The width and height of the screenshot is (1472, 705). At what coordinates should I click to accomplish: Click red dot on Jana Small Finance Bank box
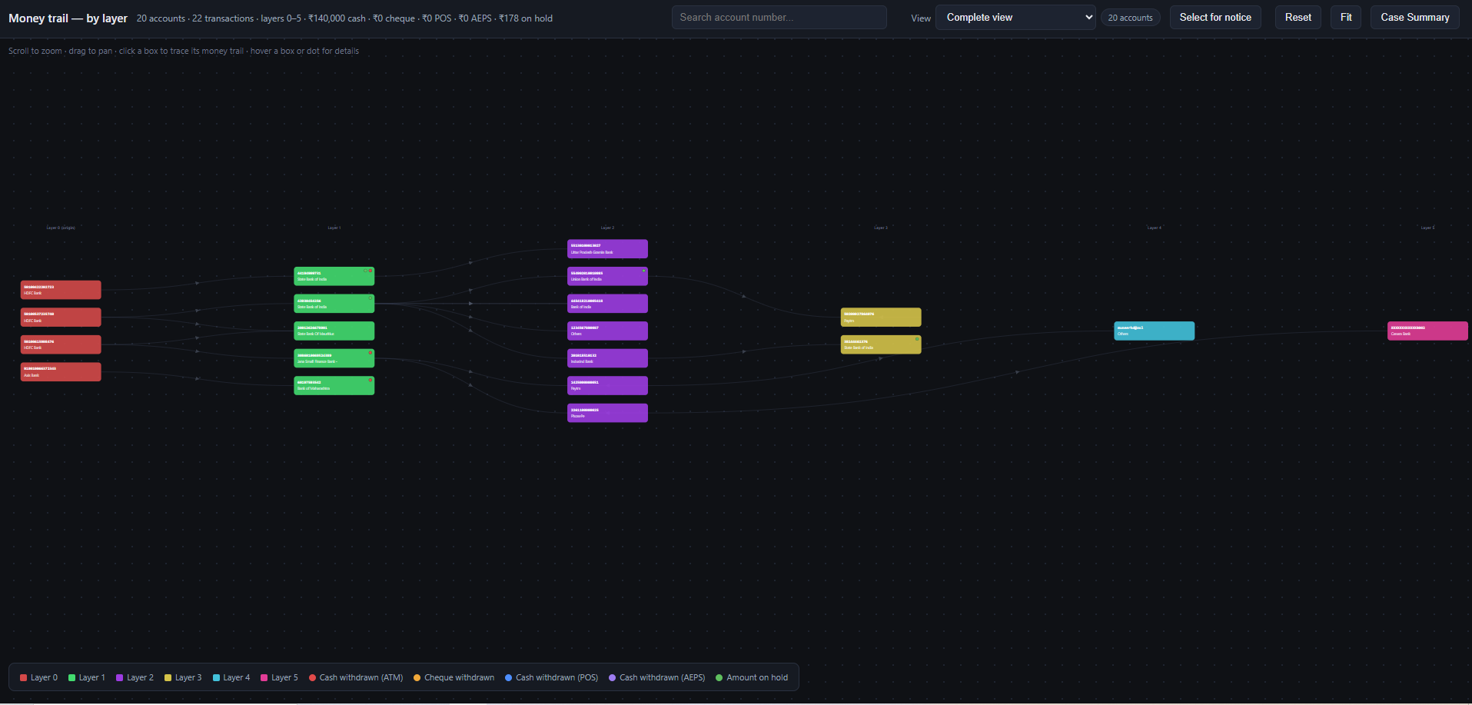[370, 353]
